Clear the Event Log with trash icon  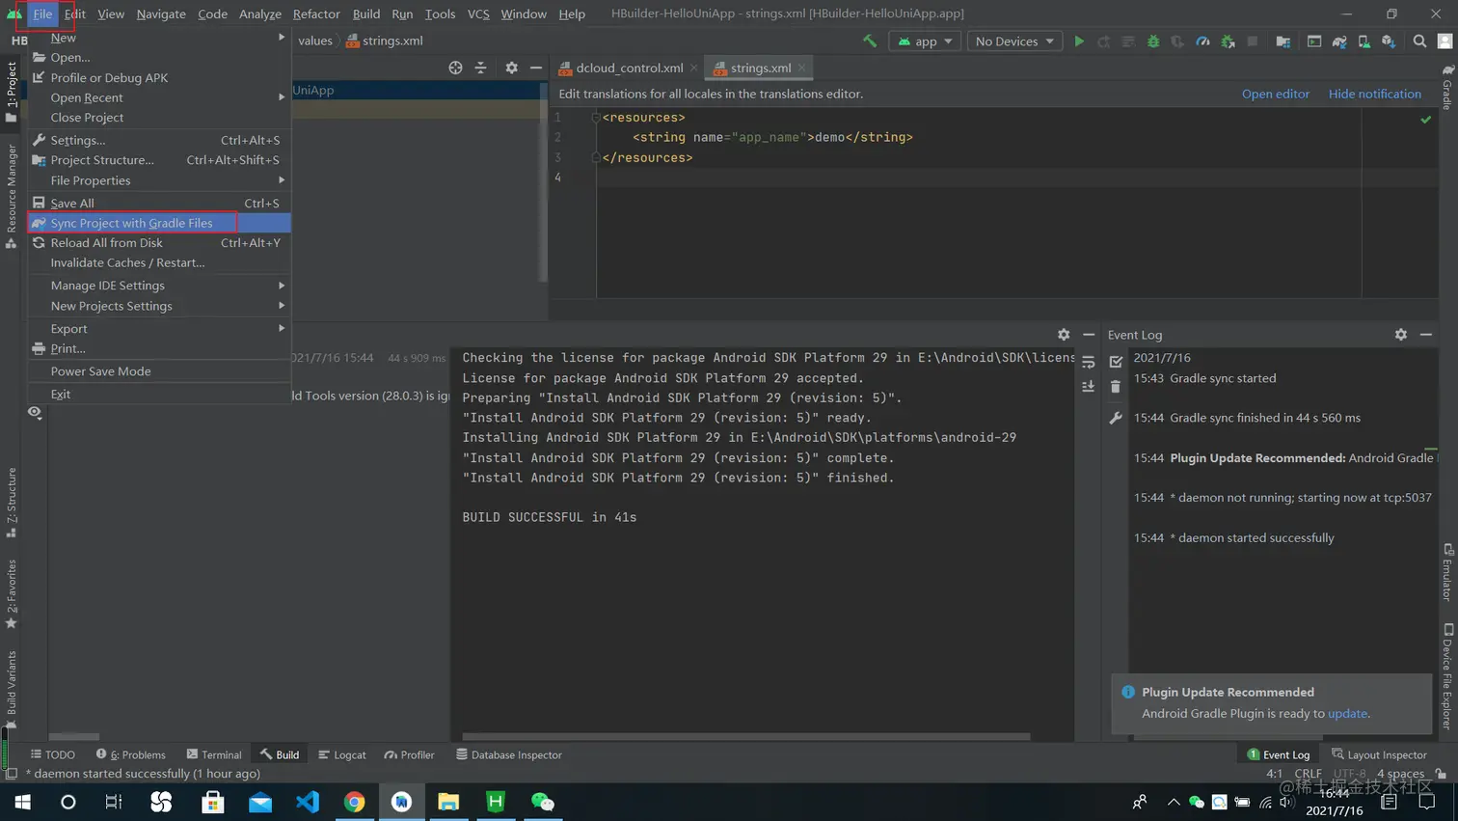coord(1116,387)
